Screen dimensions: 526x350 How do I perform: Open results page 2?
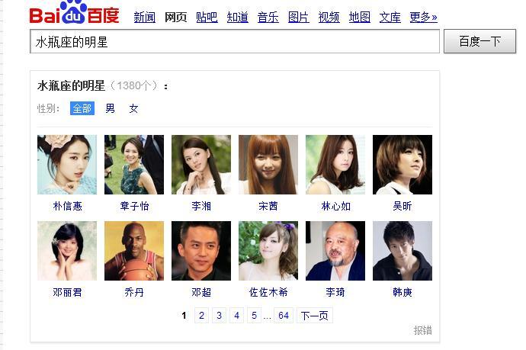(x=201, y=316)
